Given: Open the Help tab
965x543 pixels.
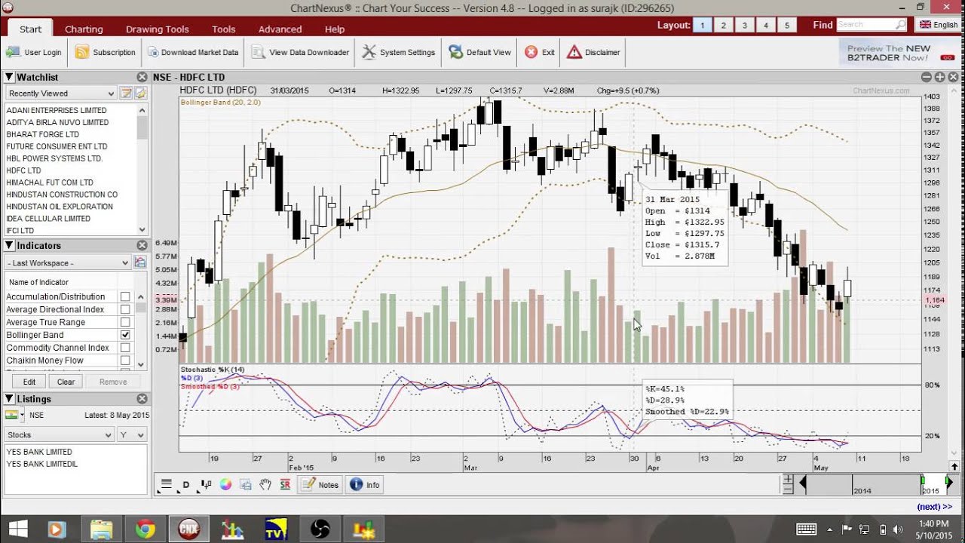Looking at the screenshot, I should pyautogui.click(x=334, y=29).
